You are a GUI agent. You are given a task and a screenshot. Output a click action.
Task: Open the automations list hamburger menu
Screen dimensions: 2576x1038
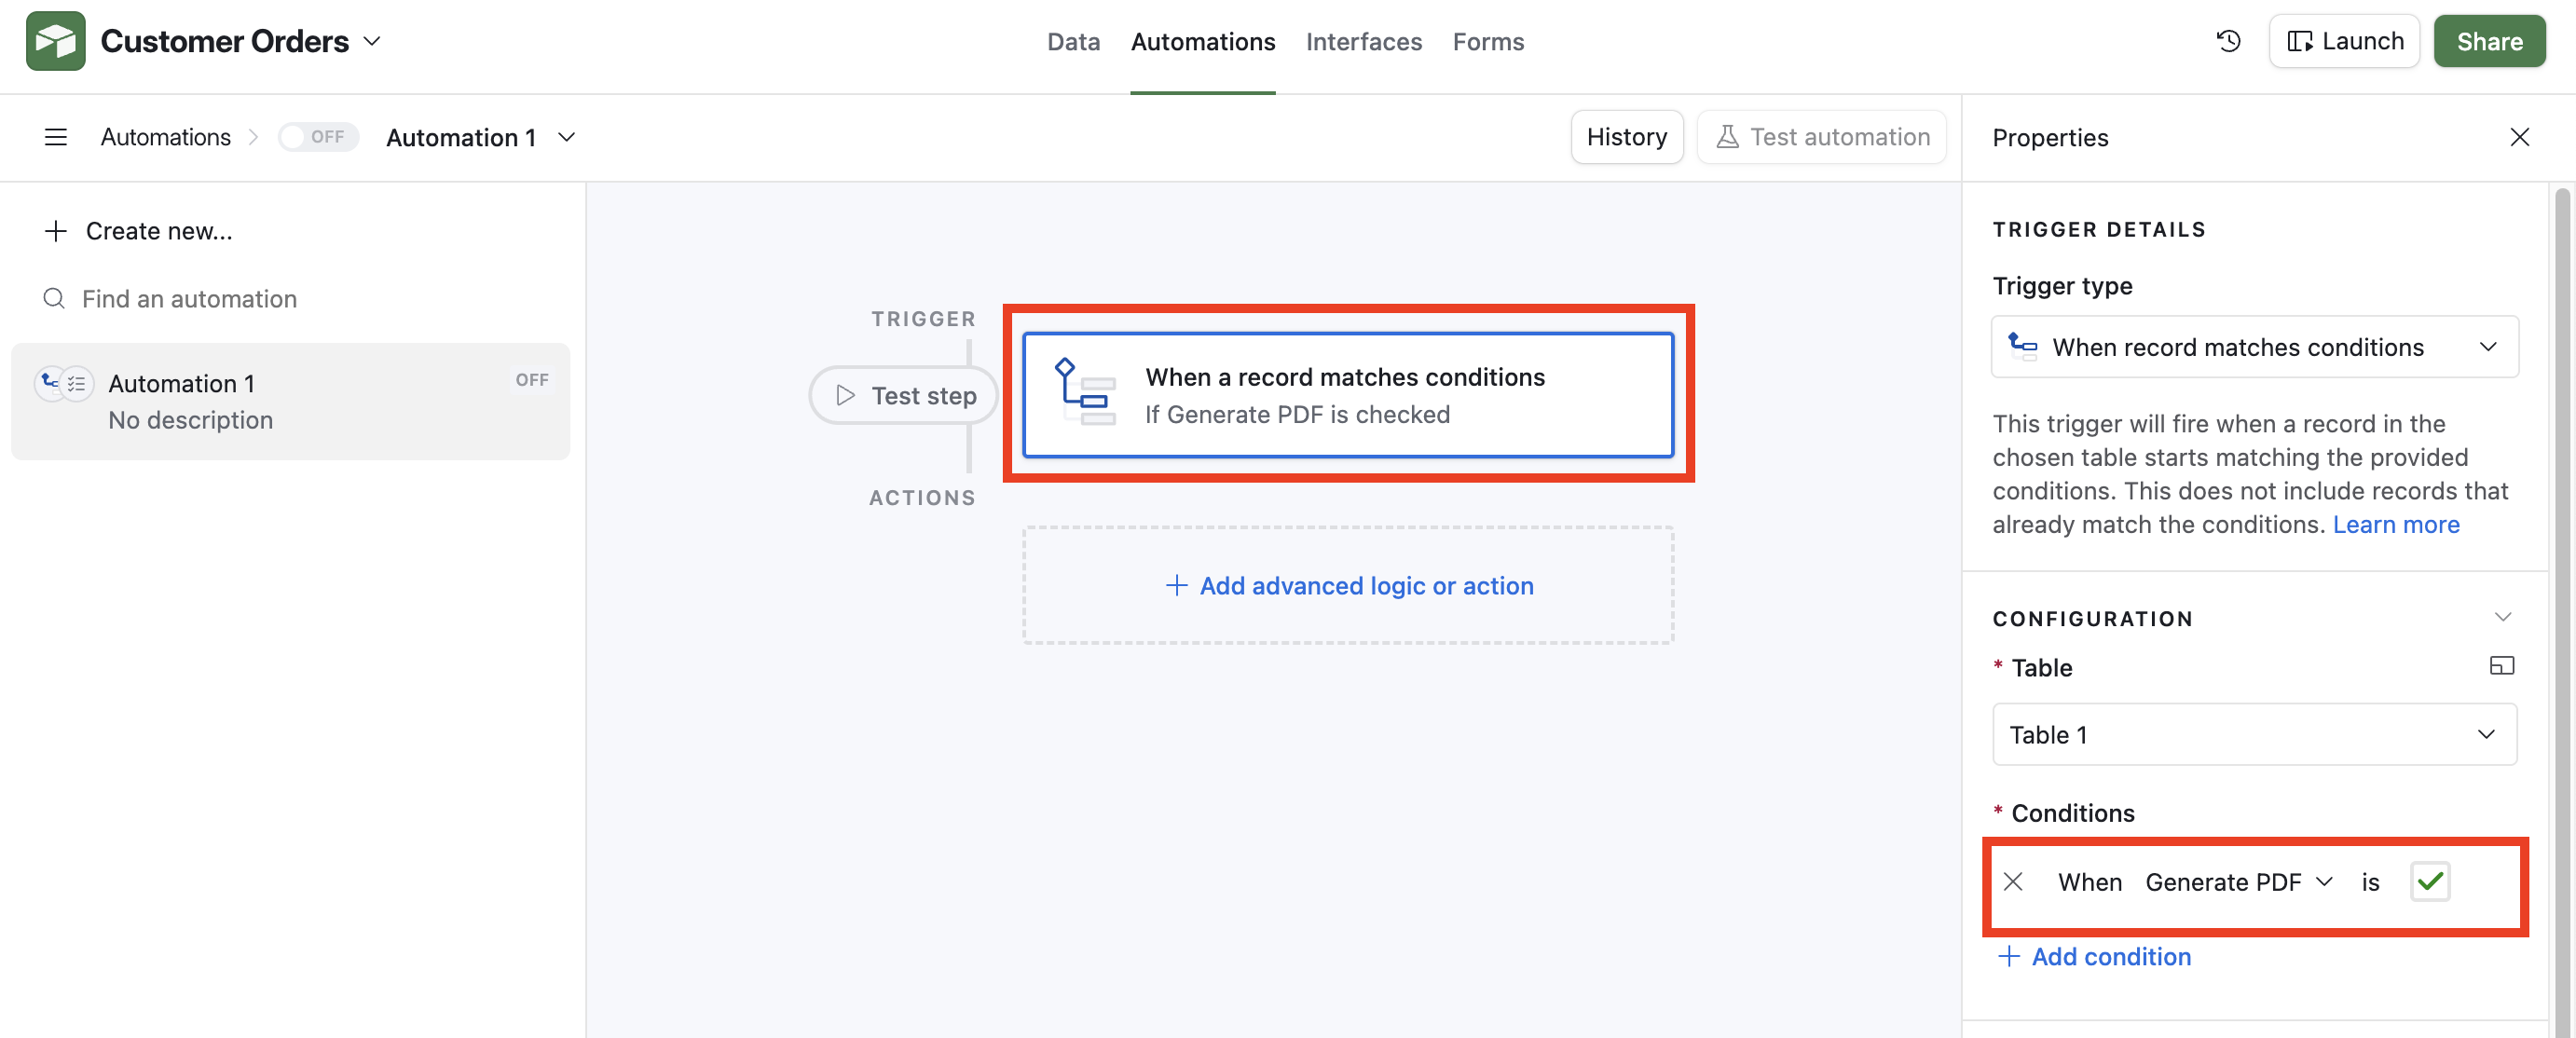[x=56, y=137]
